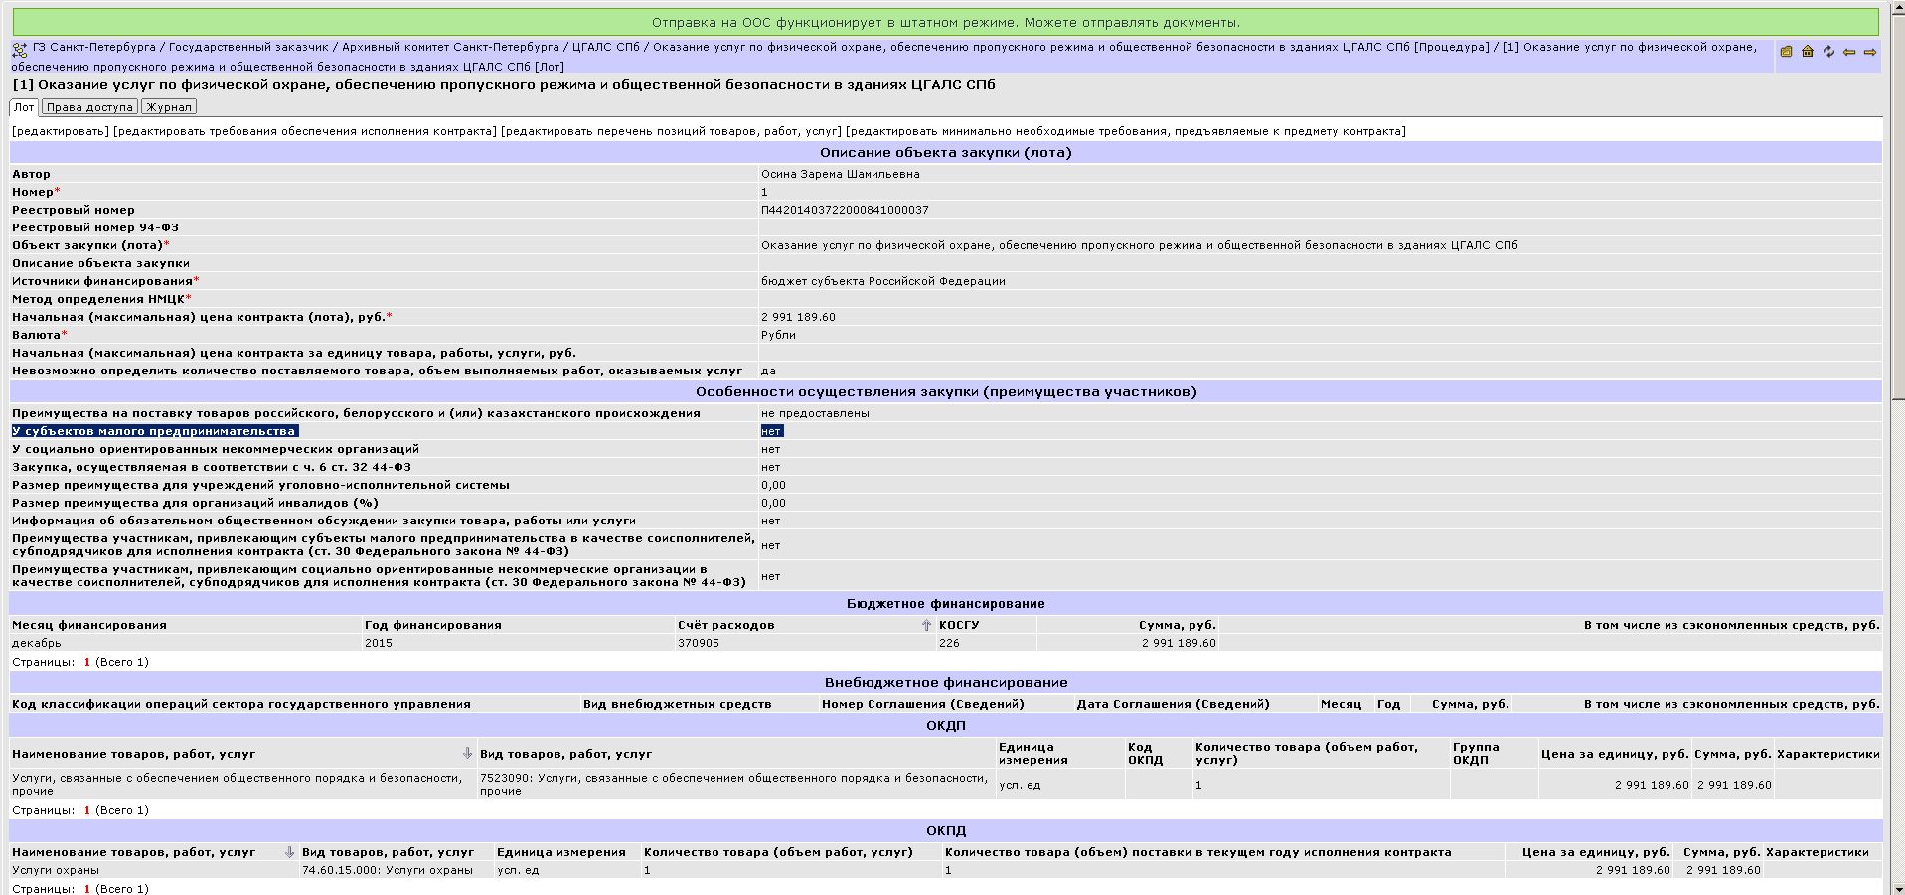The image size is (1905, 895).
Task: Click the не предоставлены value
Action: click(815, 413)
